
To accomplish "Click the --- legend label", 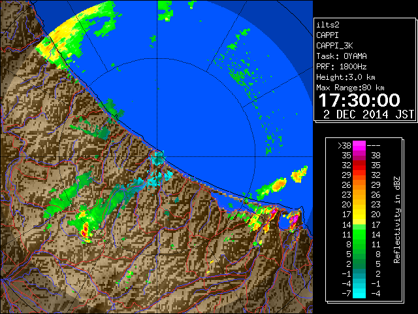I will [x=374, y=146].
